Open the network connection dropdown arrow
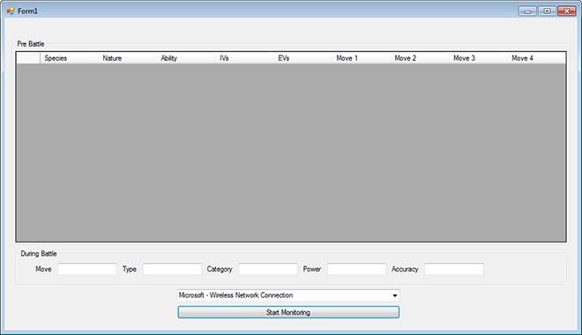This screenshot has height=335, width=582. click(394, 295)
